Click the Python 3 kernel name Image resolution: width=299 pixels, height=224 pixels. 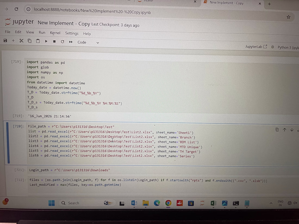[288, 48]
